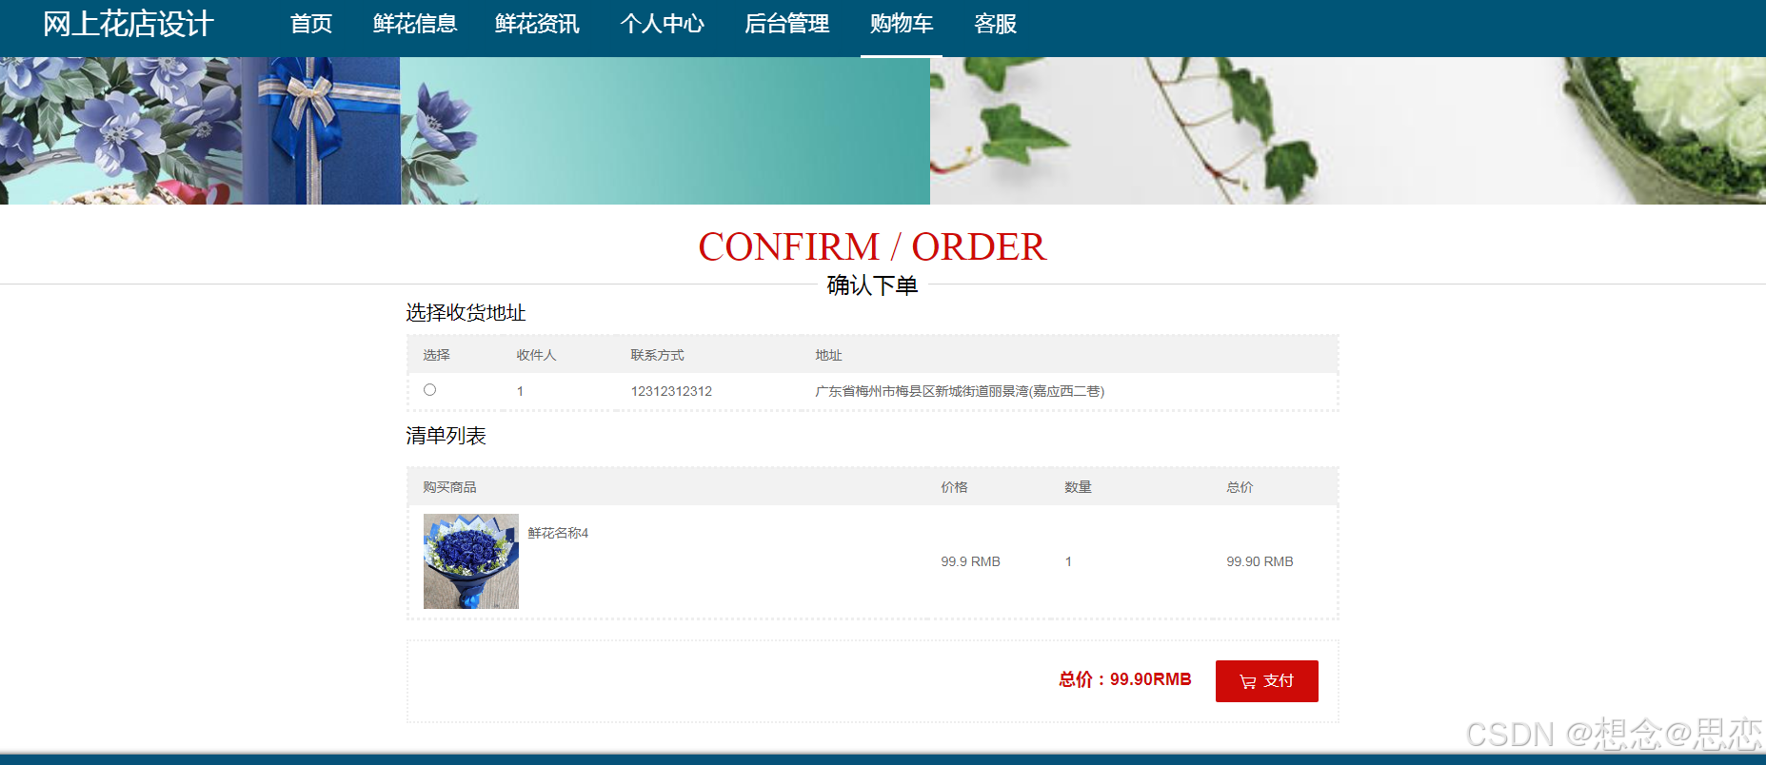Open the 首页 home menu item
1766x765 pixels.
(x=311, y=24)
